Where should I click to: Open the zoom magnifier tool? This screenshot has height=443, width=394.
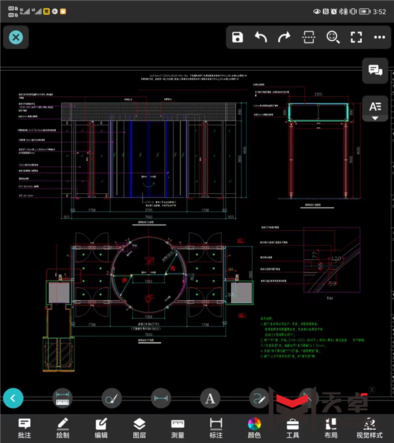click(332, 37)
